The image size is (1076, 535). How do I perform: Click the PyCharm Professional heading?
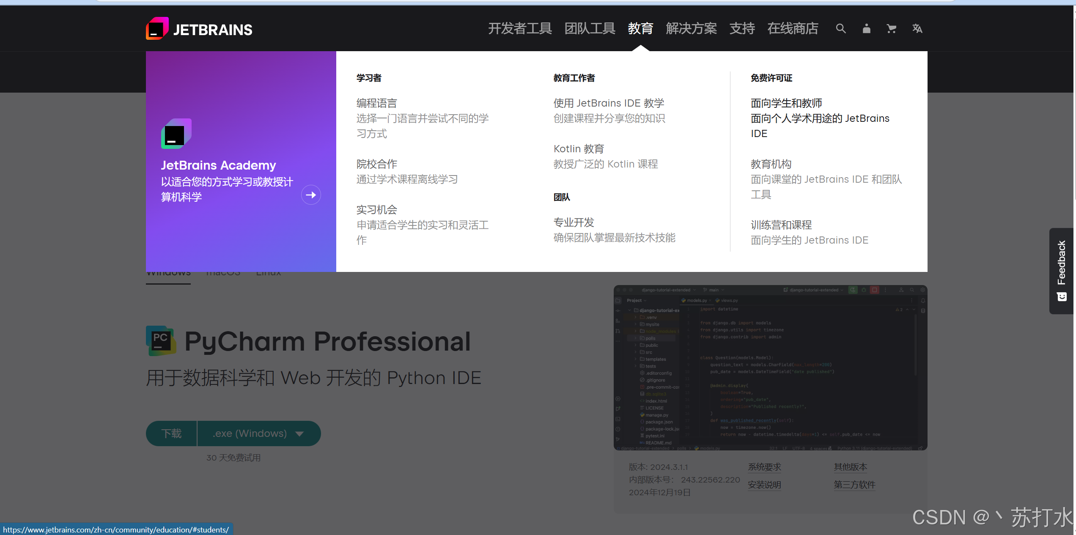pyautogui.click(x=327, y=341)
